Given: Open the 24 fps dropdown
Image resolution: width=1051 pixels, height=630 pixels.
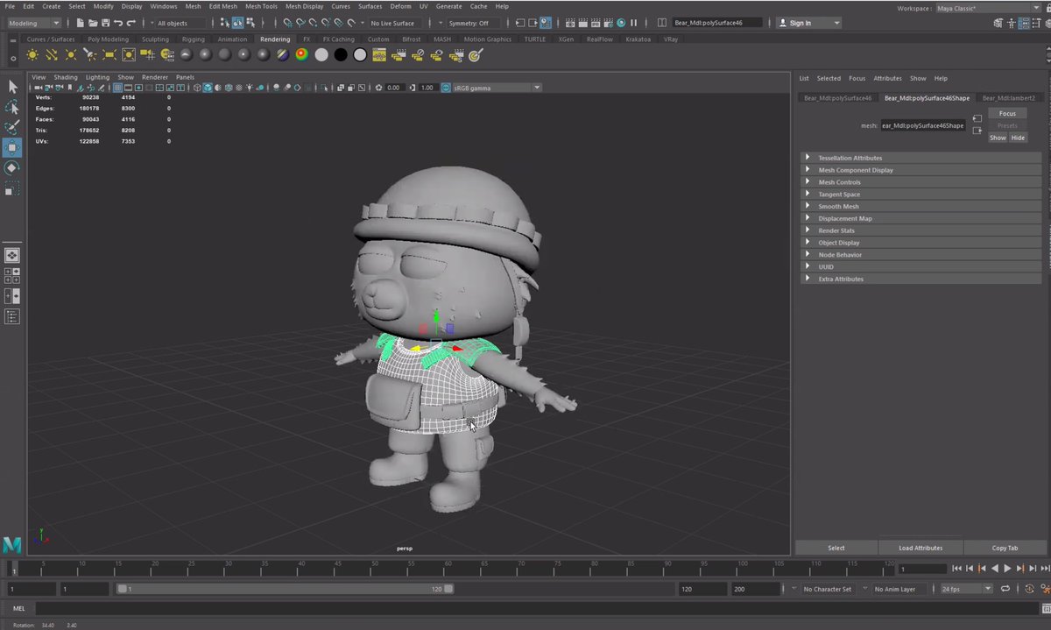Looking at the screenshot, I should (966, 589).
